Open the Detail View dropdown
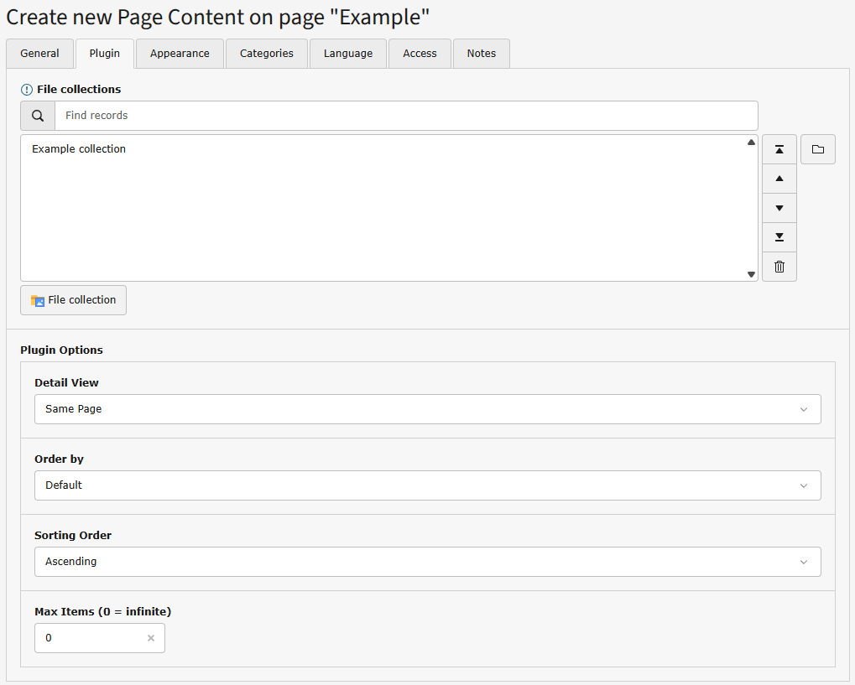Screen dimensions: 855x685 [427, 408]
